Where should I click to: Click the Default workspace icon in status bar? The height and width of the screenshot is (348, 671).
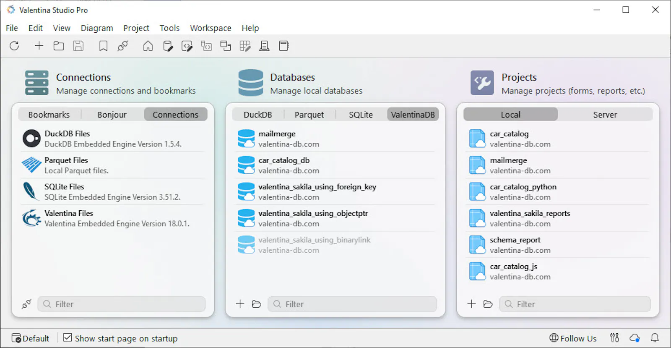pos(16,338)
